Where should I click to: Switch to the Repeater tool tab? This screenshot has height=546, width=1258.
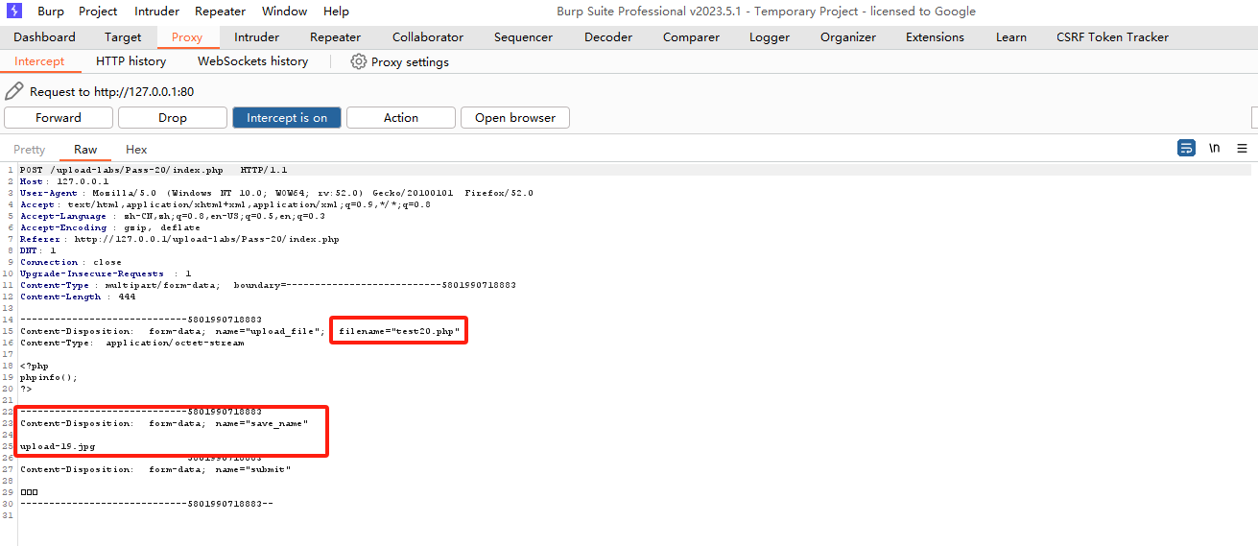336,37
